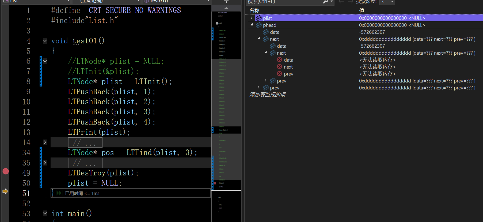The height and width of the screenshot is (222, 483).
Task: Click the red error icon beside unreadable next
Action: point(279,66)
